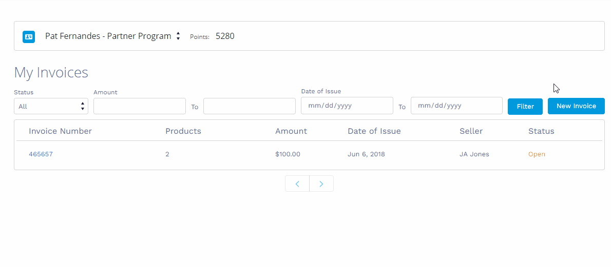This screenshot has width=611, height=267.
Task: Focus the Amount minimum input field
Action: (140, 106)
